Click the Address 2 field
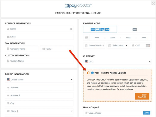 coord(39,95)
